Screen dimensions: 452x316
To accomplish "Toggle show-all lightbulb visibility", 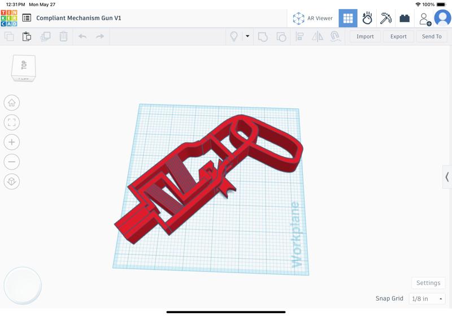I will 234,37.
